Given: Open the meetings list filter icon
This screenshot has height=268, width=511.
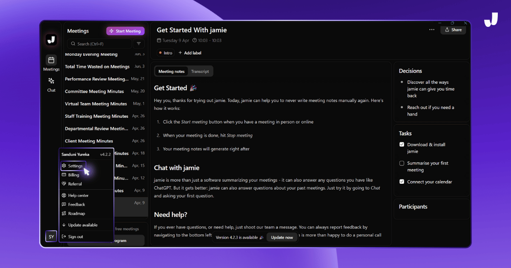Looking at the screenshot, I should click(138, 44).
